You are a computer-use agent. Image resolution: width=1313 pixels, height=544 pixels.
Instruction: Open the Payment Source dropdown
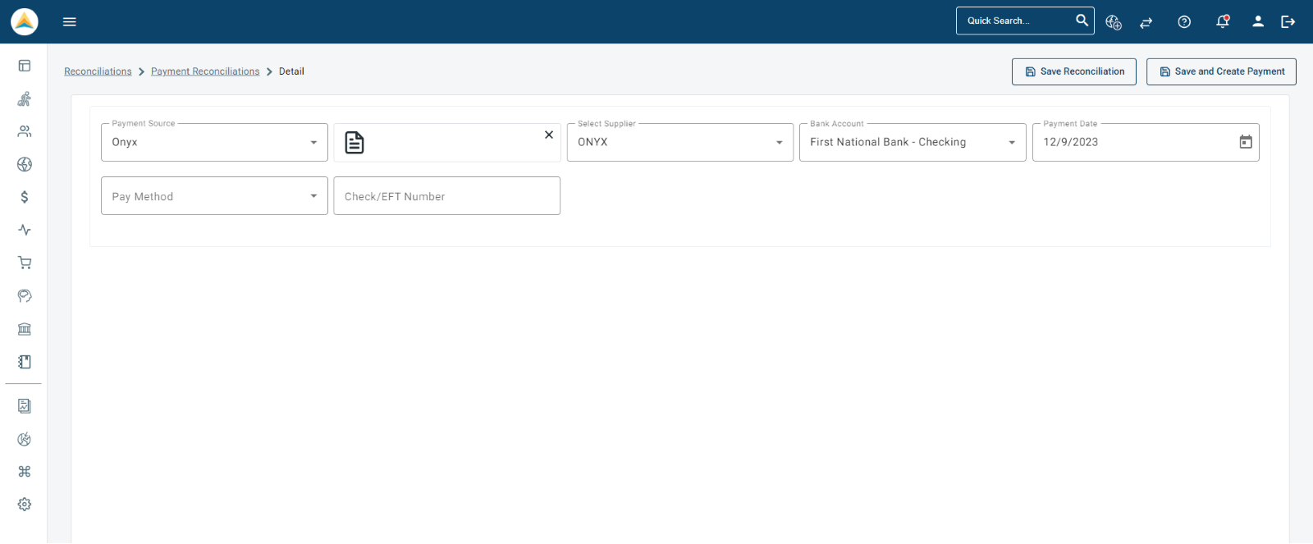pos(214,142)
